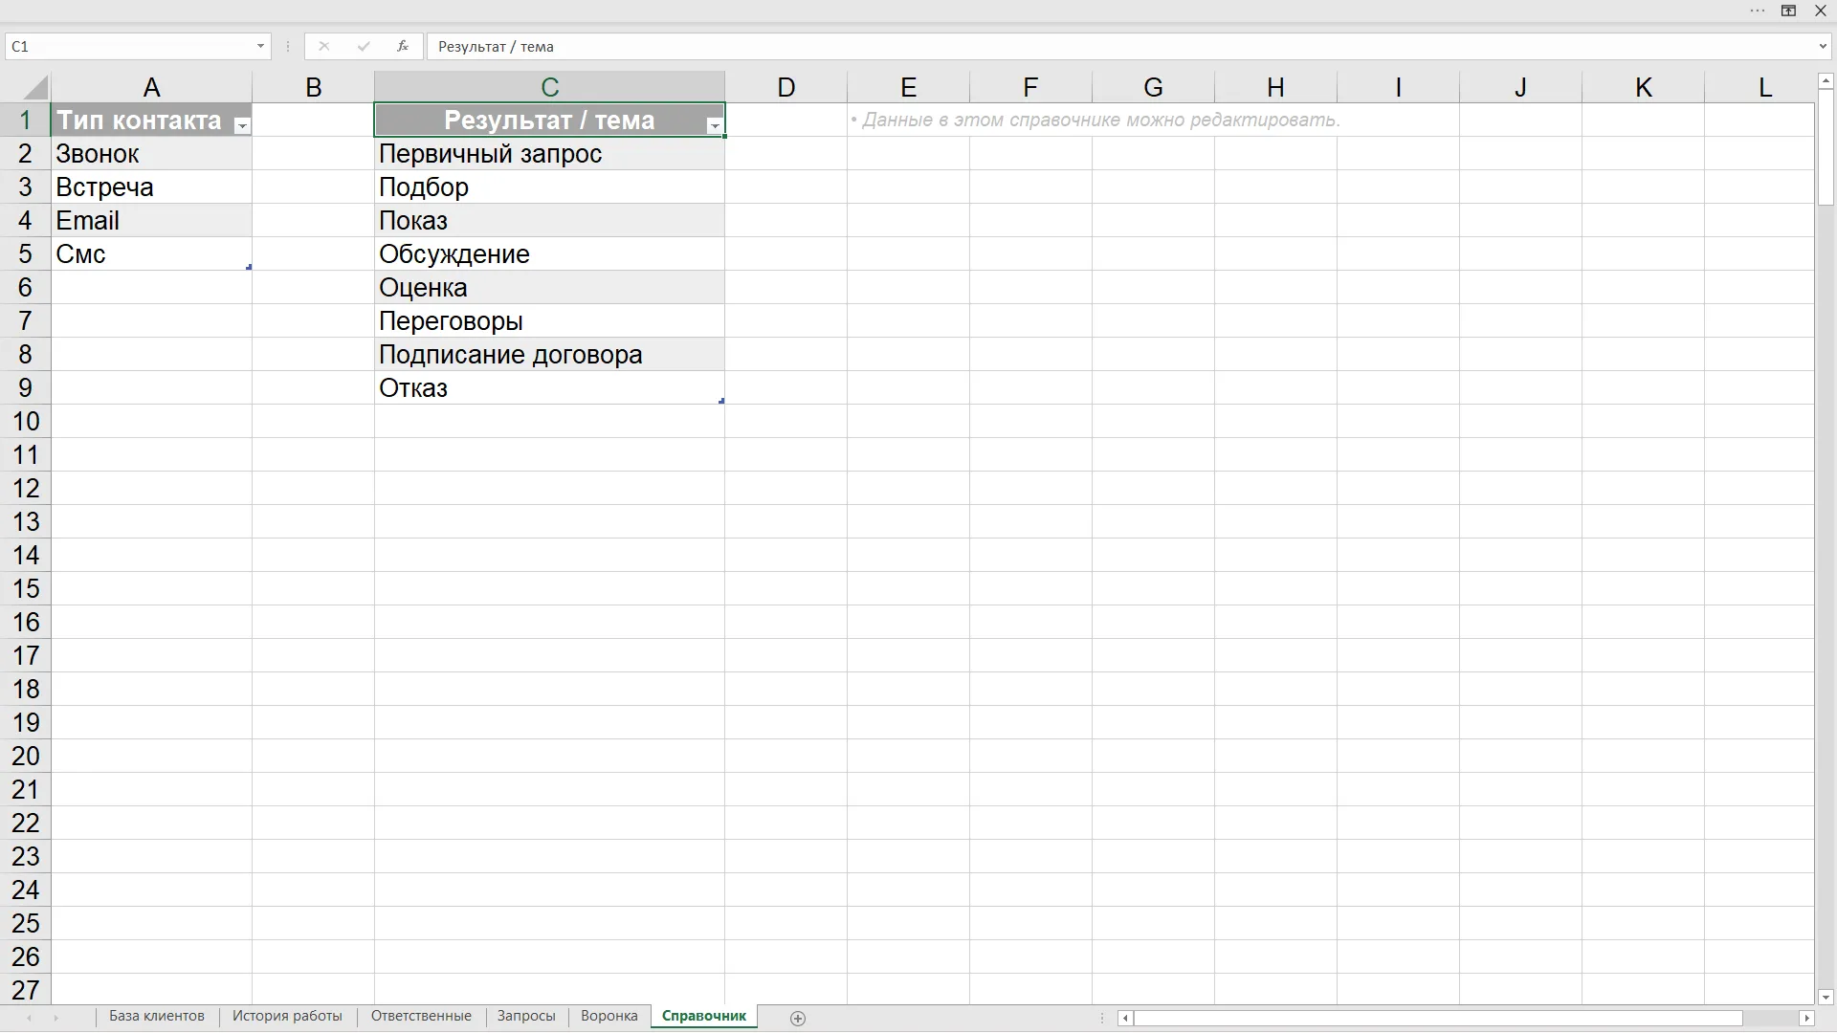Open the three-dots more options menu
The height and width of the screenshot is (1033, 1837).
click(1758, 11)
